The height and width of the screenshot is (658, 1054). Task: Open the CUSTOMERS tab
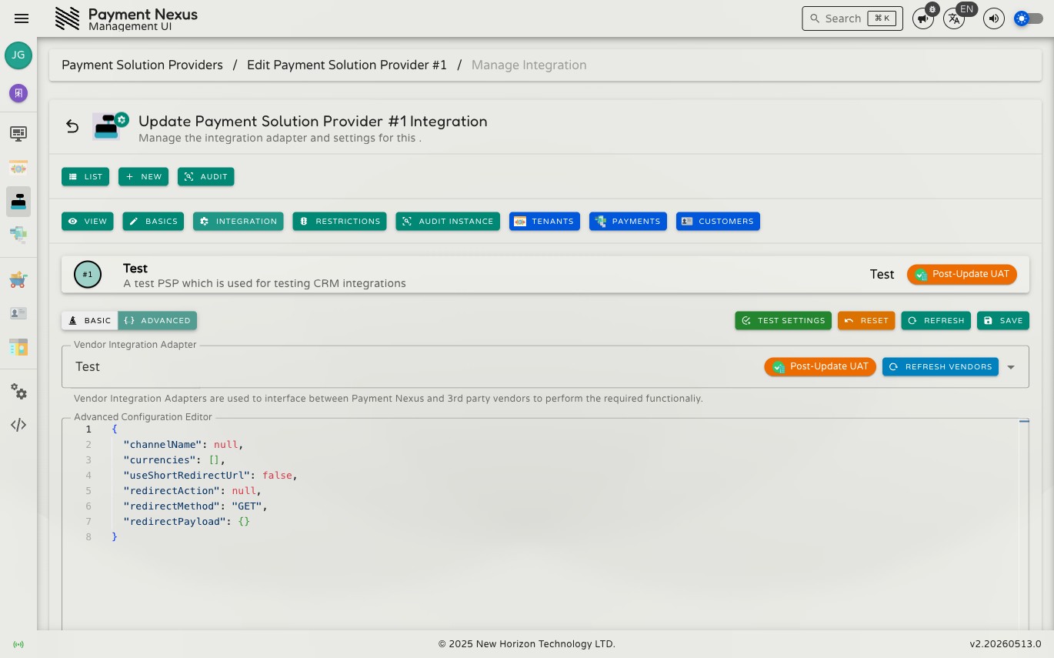coord(718,221)
